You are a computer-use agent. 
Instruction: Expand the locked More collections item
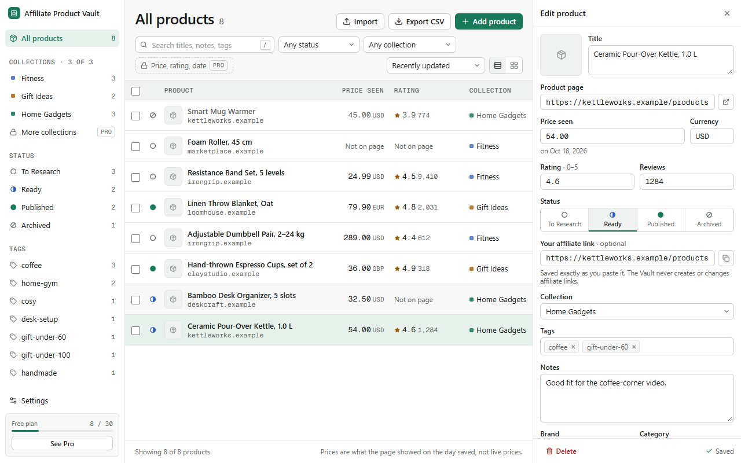[63, 132]
